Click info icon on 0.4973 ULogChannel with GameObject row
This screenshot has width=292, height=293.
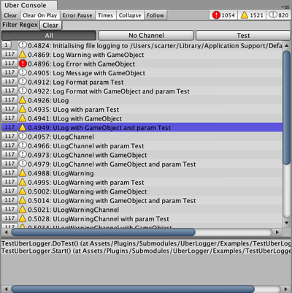click(x=23, y=155)
